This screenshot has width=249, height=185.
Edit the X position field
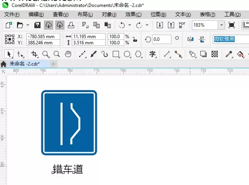point(43,37)
